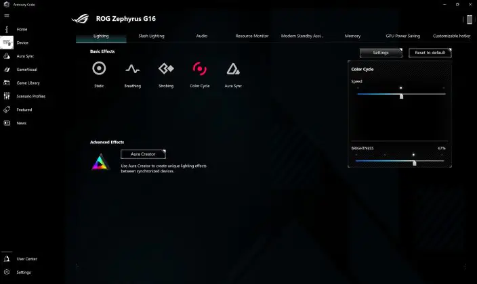Viewport: 477px width, 284px height.
Task: Open the News section icon
Action: (7, 123)
